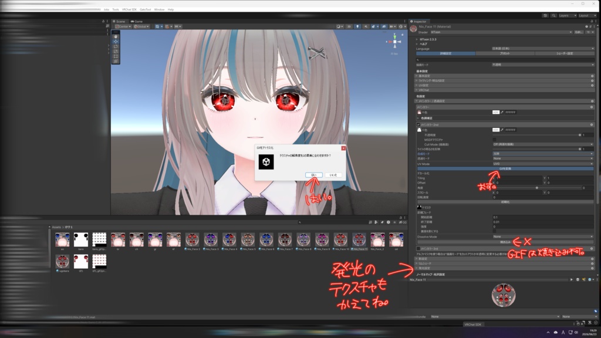Click the Scene draw mode shading icon

339,26
